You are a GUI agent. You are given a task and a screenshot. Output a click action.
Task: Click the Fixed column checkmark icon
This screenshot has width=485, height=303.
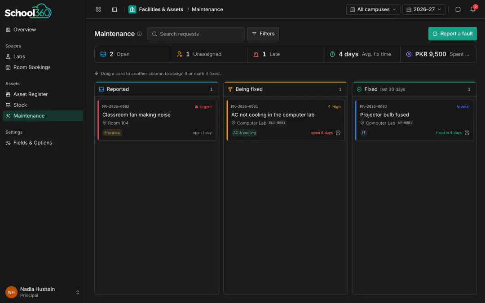tap(359, 89)
